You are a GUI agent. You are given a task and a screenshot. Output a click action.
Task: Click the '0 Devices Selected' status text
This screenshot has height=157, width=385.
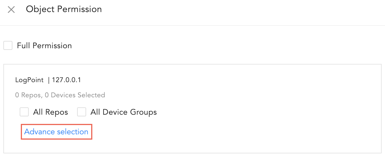75,95
